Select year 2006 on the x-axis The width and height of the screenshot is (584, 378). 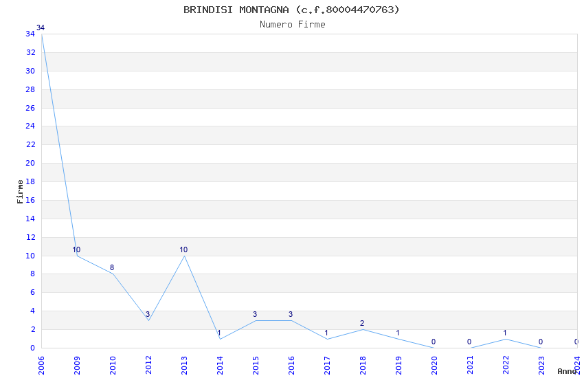point(41,366)
